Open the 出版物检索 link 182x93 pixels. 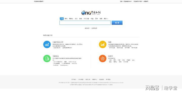tap(94, 28)
